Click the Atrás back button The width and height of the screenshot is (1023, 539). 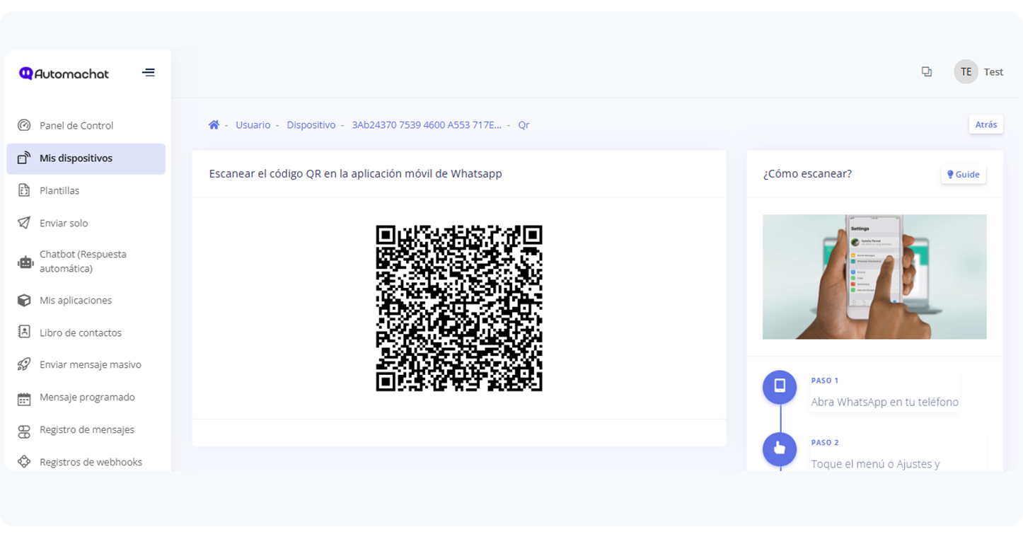(986, 124)
